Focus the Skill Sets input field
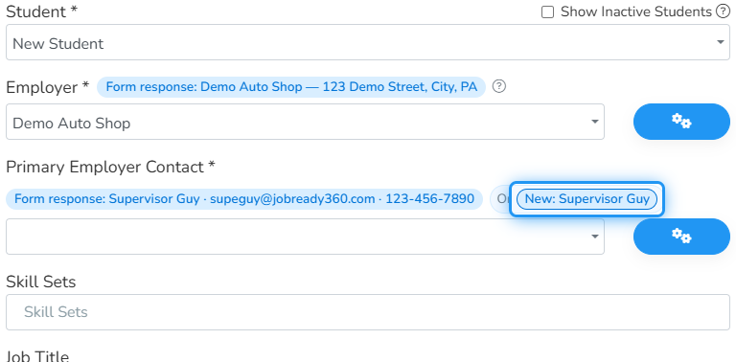The image size is (736, 362). (x=368, y=312)
